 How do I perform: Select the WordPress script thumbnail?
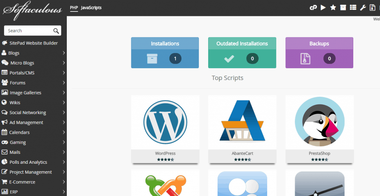pos(165,122)
